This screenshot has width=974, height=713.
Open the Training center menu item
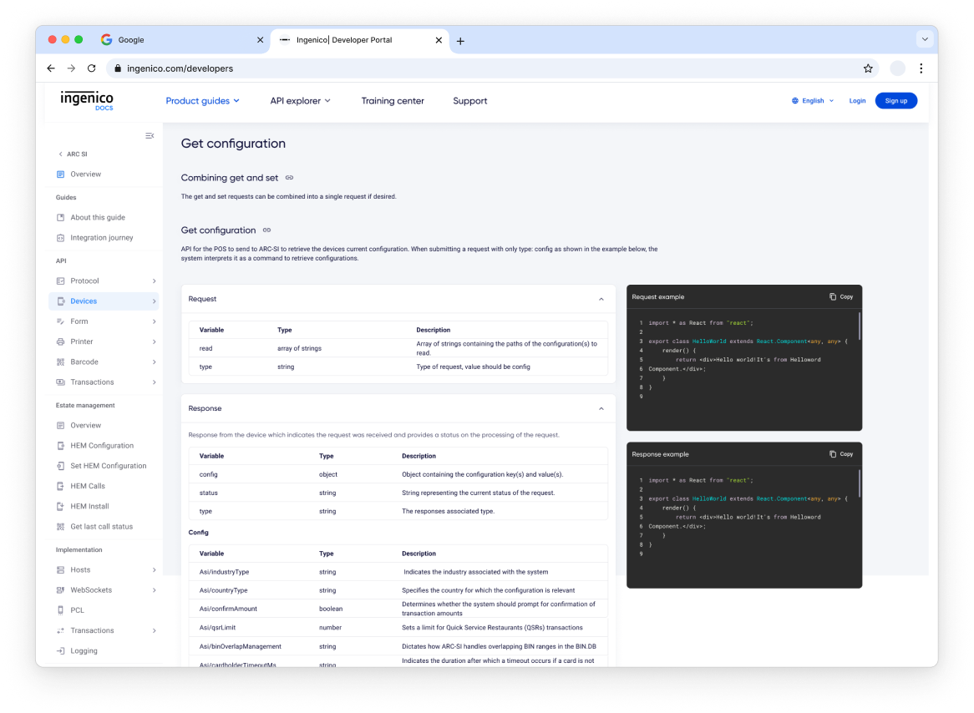[393, 101]
